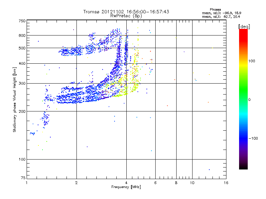This screenshot has height=199, width=266.
Task: Click the "100" height axis tick label
Action: (x=22, y=159)
